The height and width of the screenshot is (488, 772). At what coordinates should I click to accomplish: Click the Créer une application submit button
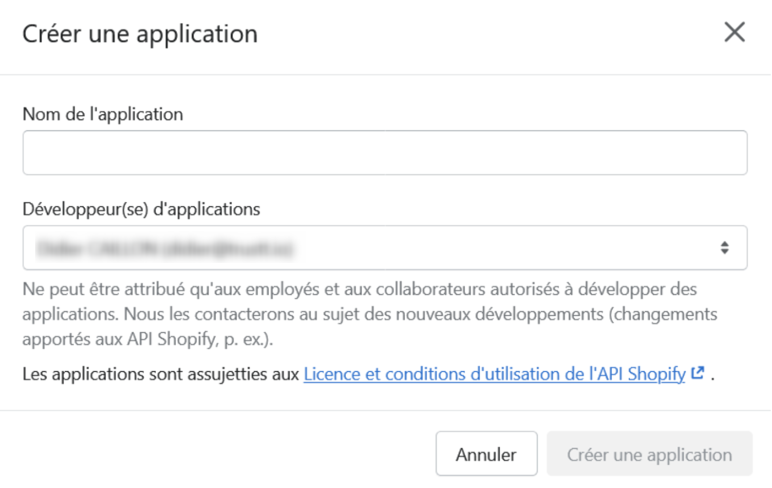[x=649, y=455]
